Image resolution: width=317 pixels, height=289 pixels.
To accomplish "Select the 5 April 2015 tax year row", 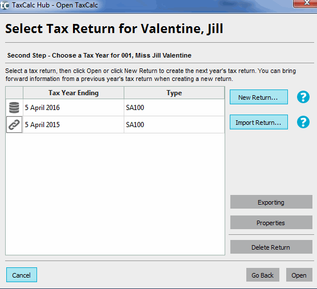I will click(x=115, y=125).
